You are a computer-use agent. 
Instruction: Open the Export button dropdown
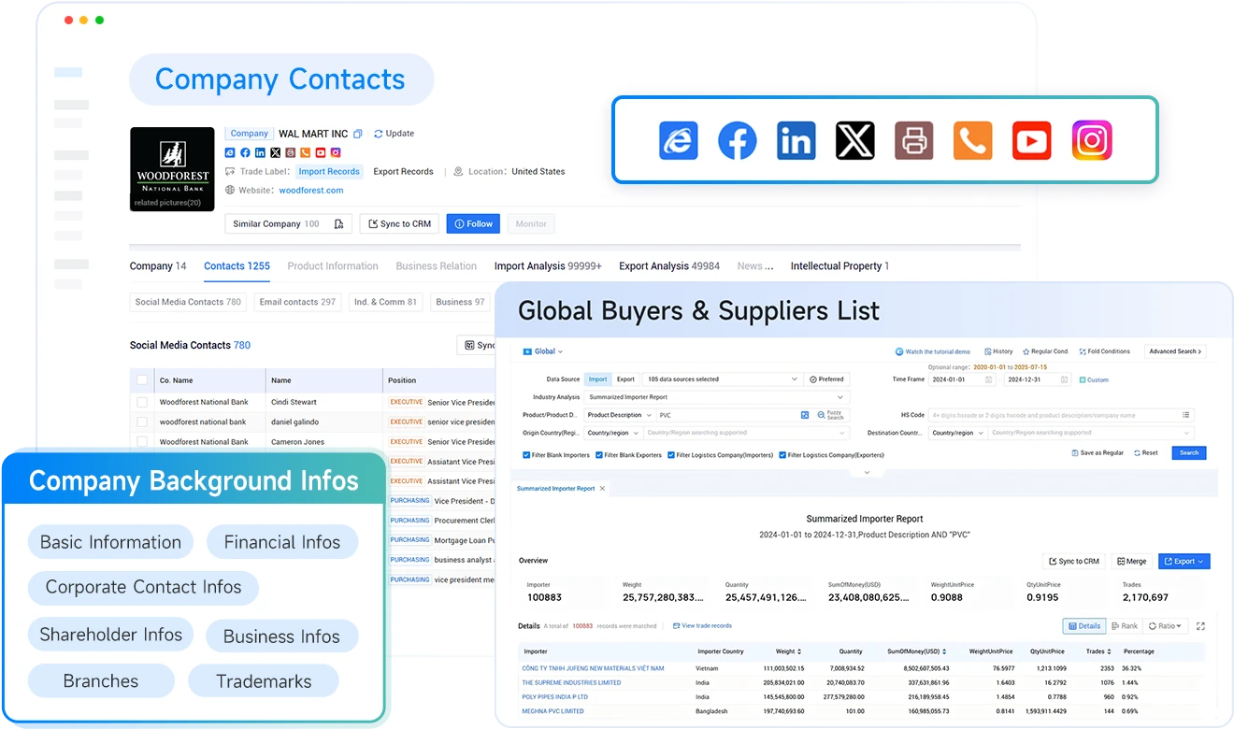1184,561
